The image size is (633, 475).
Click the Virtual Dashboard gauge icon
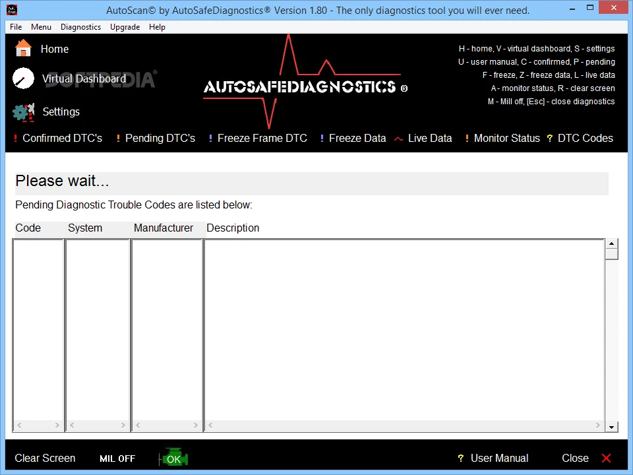24,78
